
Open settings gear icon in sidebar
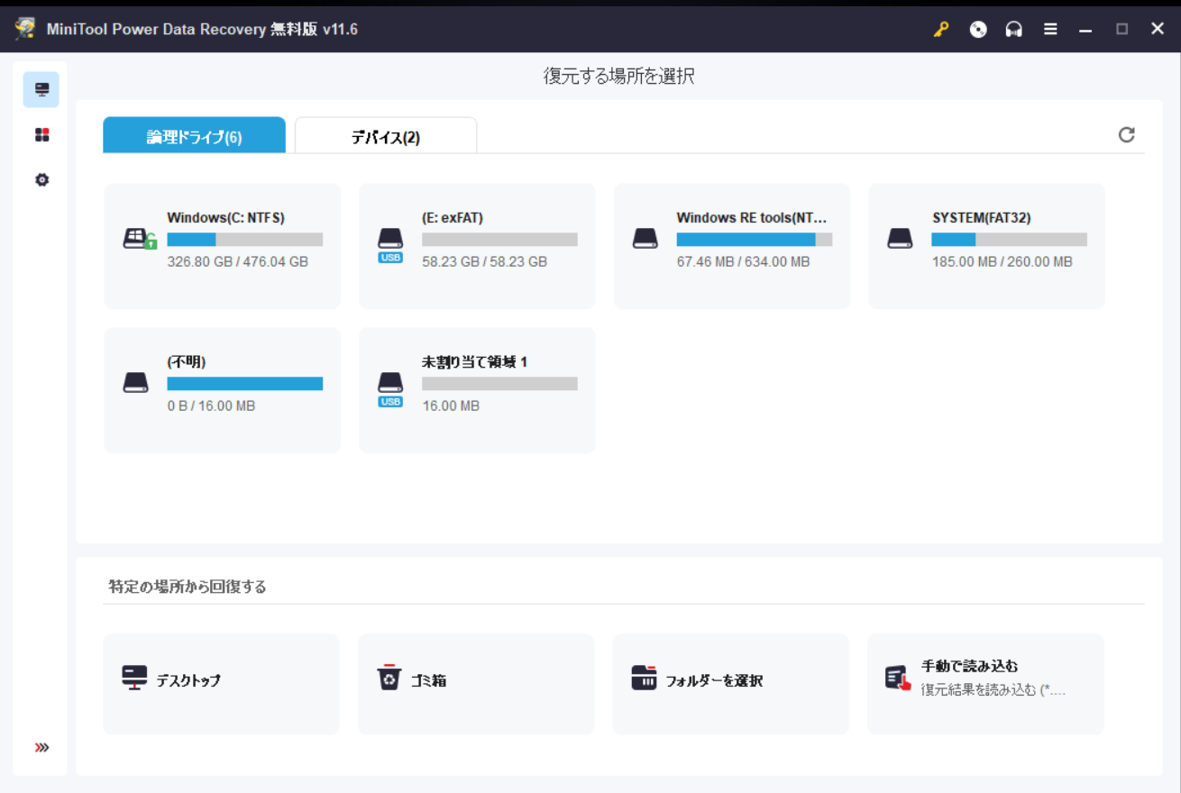click(41, 180)
